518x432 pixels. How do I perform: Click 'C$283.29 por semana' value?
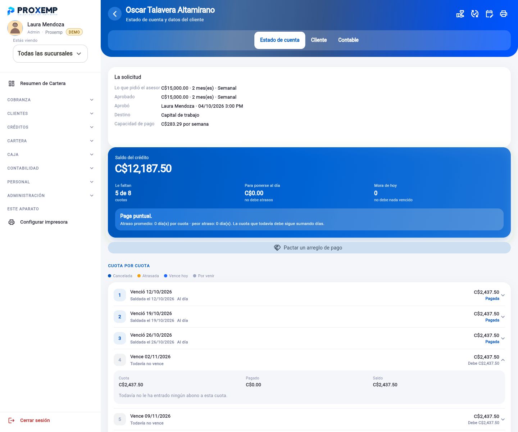[185, 124]
